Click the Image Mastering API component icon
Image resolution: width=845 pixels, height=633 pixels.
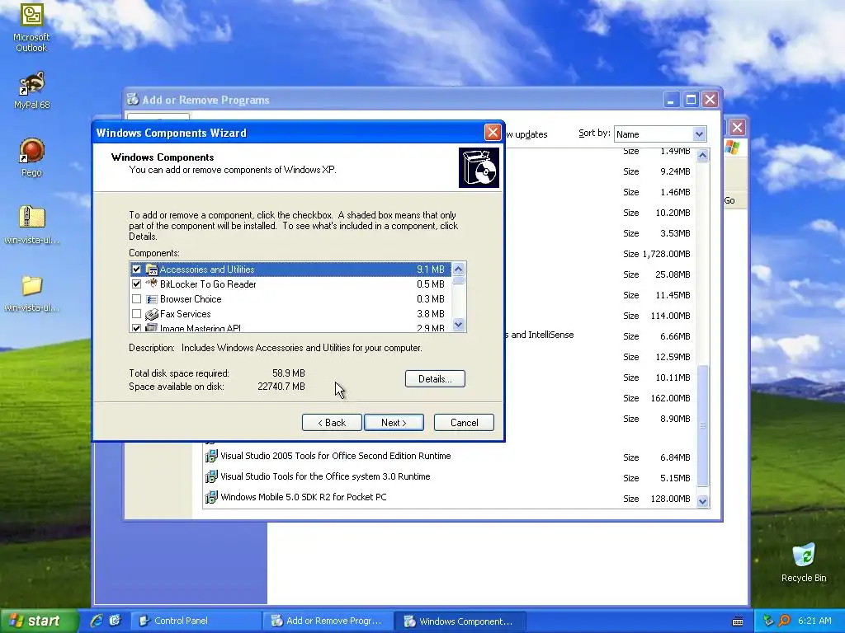point(152,328)
